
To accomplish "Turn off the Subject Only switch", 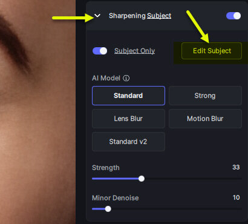I will pyautogui.click(x=100, y=51).
